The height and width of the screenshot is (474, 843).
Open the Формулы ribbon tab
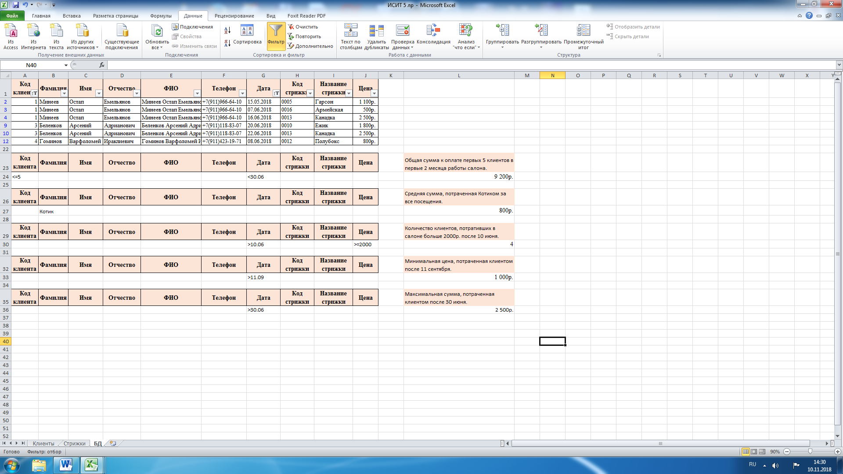tap(161, 16)
